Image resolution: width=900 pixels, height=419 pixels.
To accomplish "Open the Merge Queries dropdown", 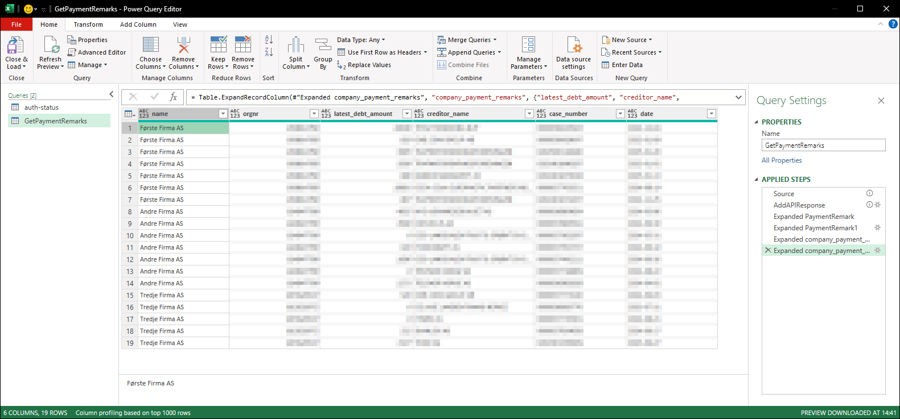I will [x=467, y=40].
